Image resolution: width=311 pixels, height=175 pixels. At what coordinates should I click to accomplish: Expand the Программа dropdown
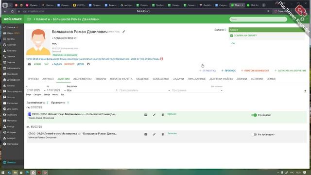click(197, 90)
